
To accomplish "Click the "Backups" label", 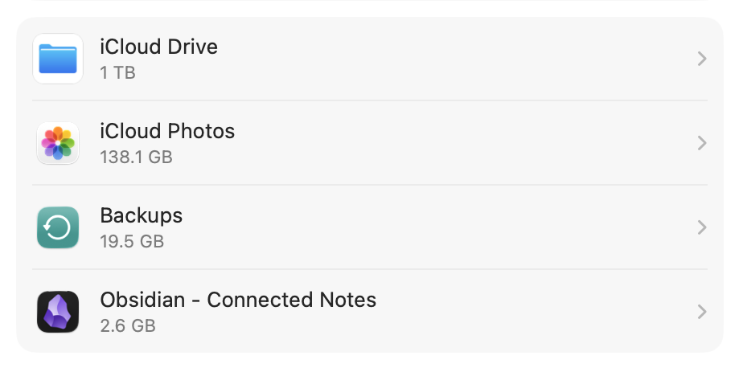I will (141, 215).
